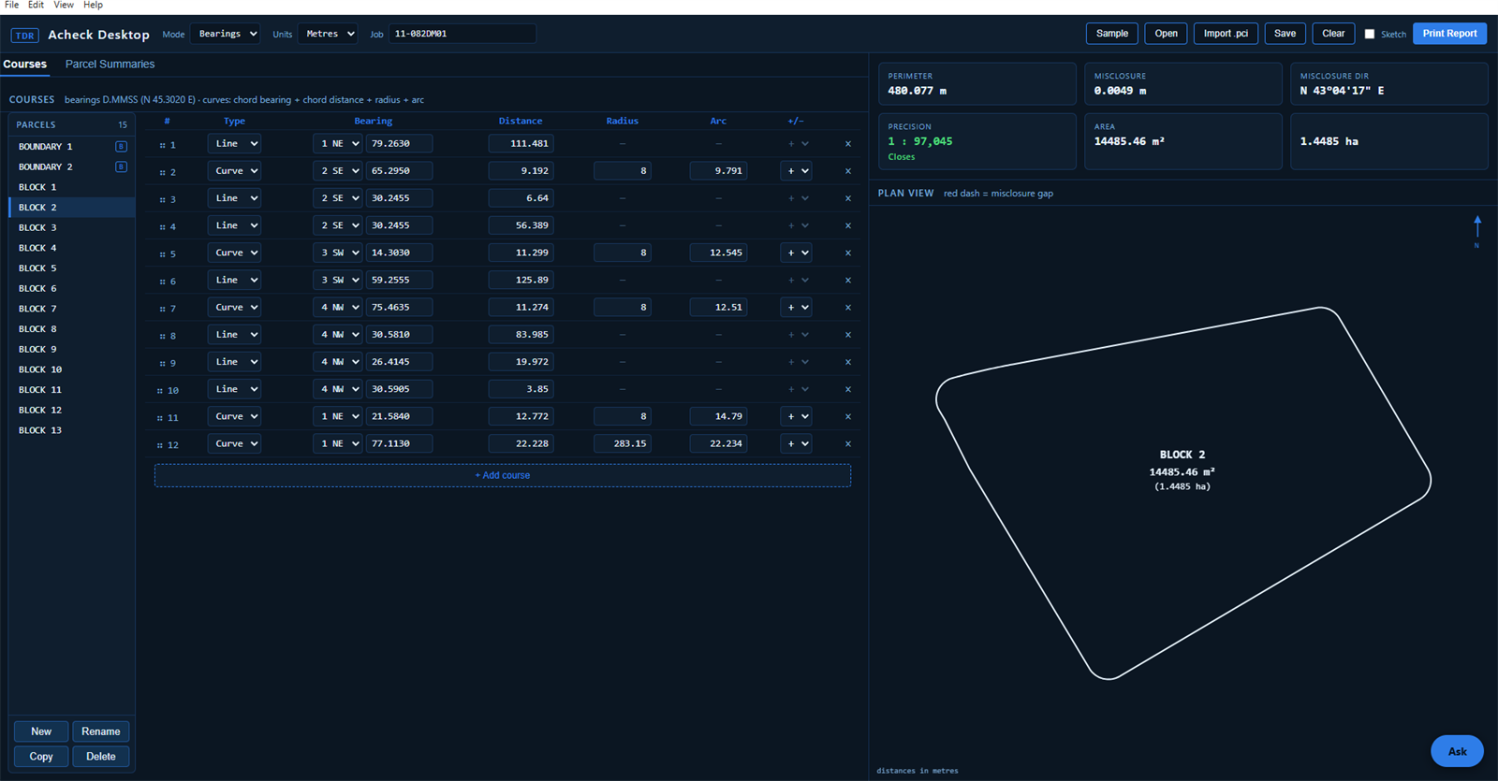Remove course row 9 with x icon
The width and height of the screenshot is (1498, 781).
[848, 362]
